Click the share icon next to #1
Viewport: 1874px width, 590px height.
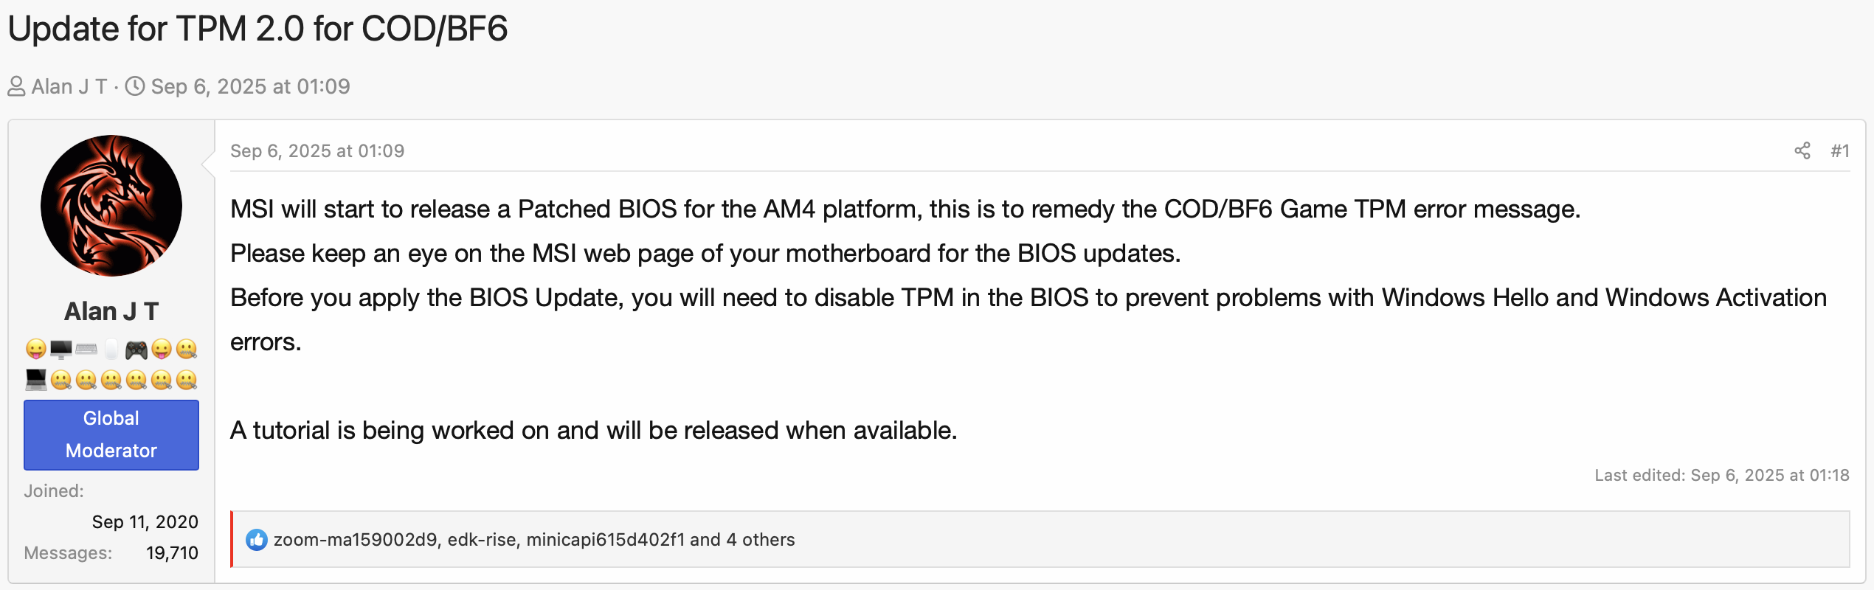click(x=1802, y=150)
